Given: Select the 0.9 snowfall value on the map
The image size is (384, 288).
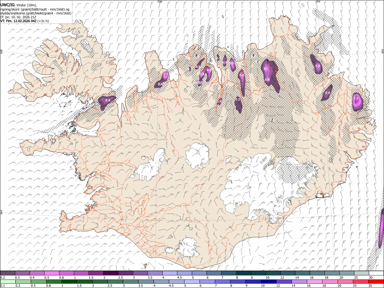Looking at the screenshot, I should coord(202,74).
